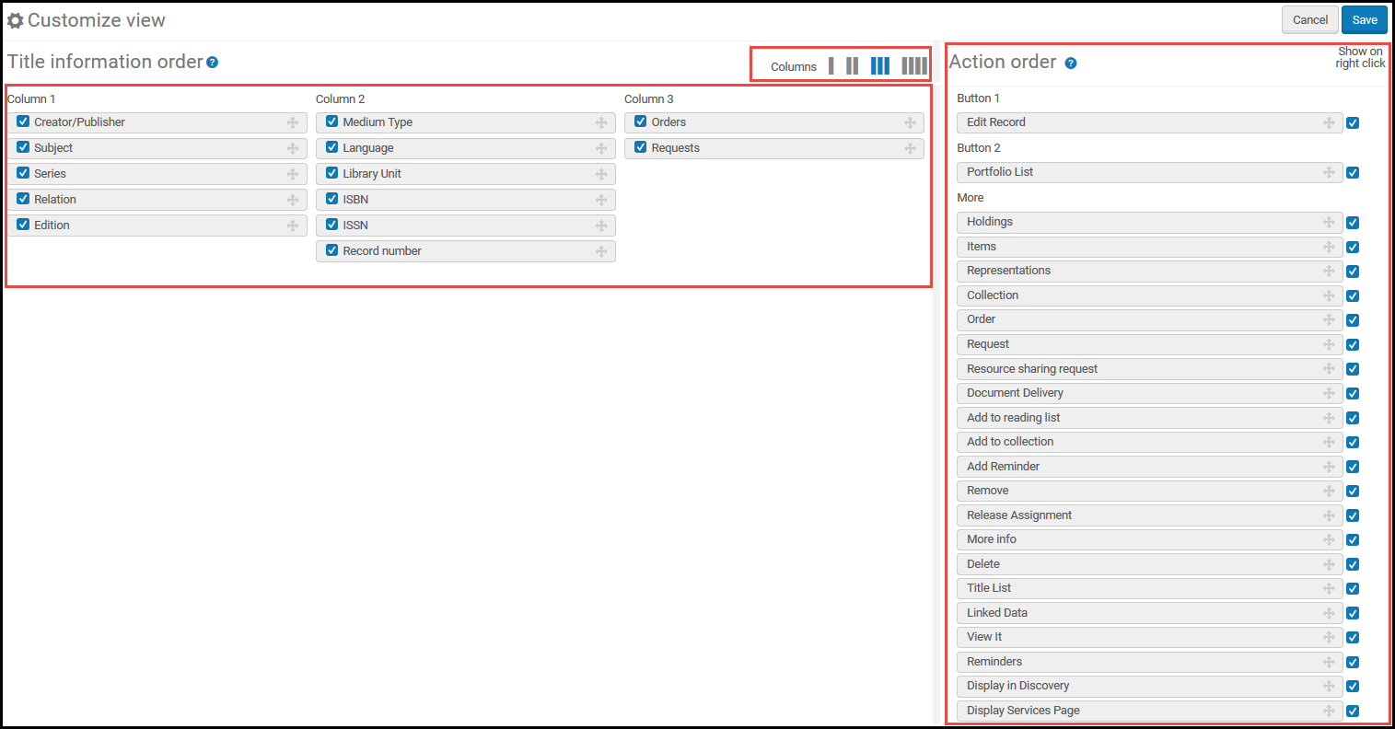
Task: Click the move handle on ISBN row
Action: coord(601,200)
